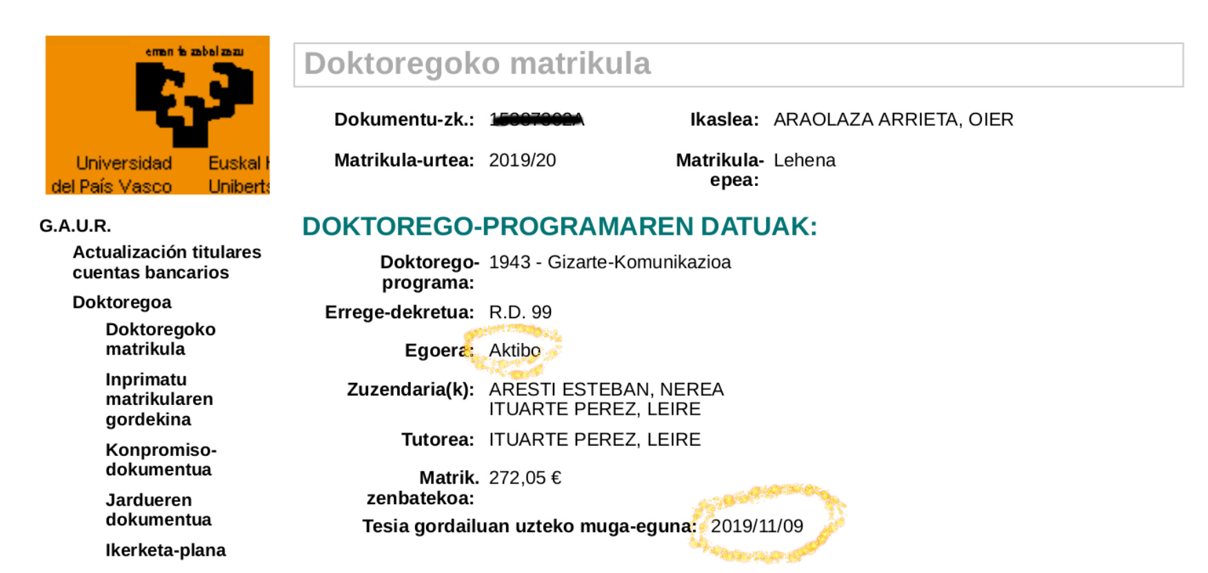Screen dimensions: 1208x573
Task: Open Actualización titulares cuentas bancarios link
Action: [x=167, y=262]
